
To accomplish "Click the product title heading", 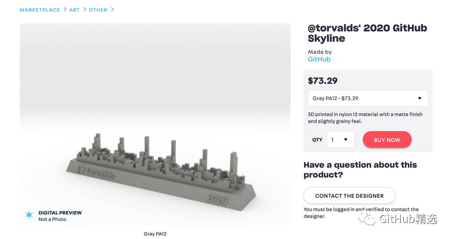I will click(367, 33).
